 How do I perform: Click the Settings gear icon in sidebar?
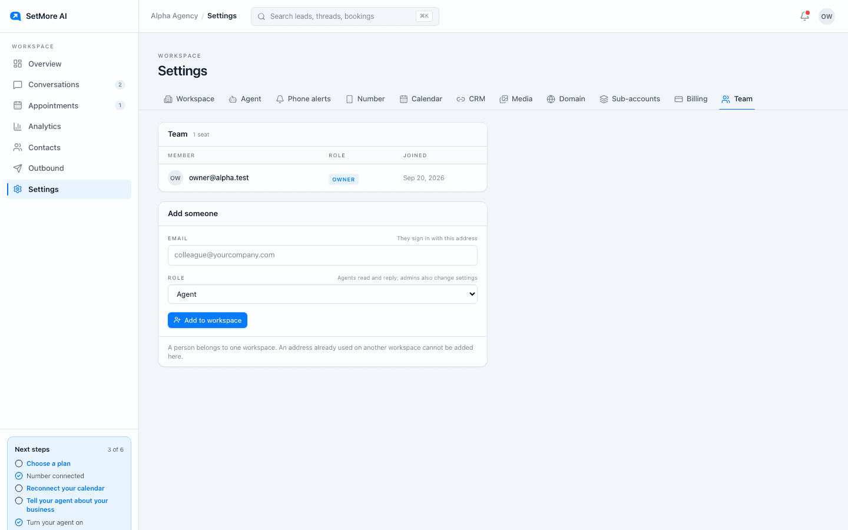18,189
